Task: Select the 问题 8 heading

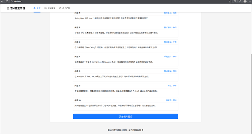Action: pyautogui.click(x=77, y=71)
